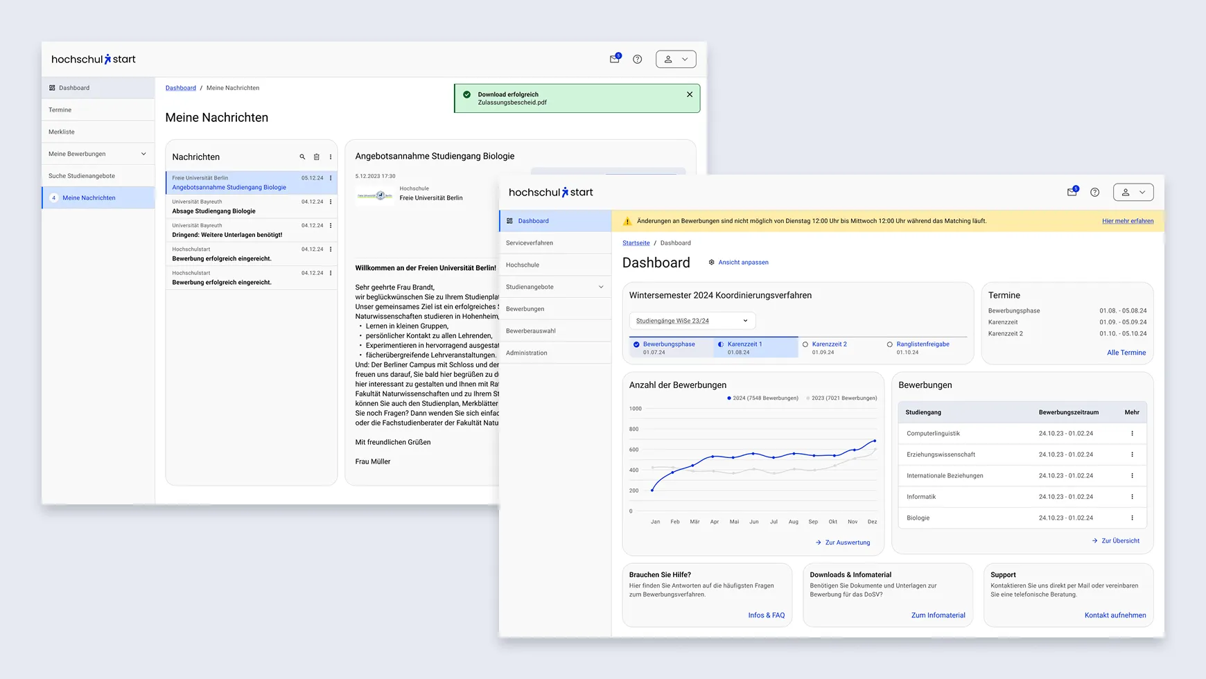Viewport: 1206px width, 679px height.
Task: Dismiss the Download erfolgreich notification
Action: tap(689, 94)
